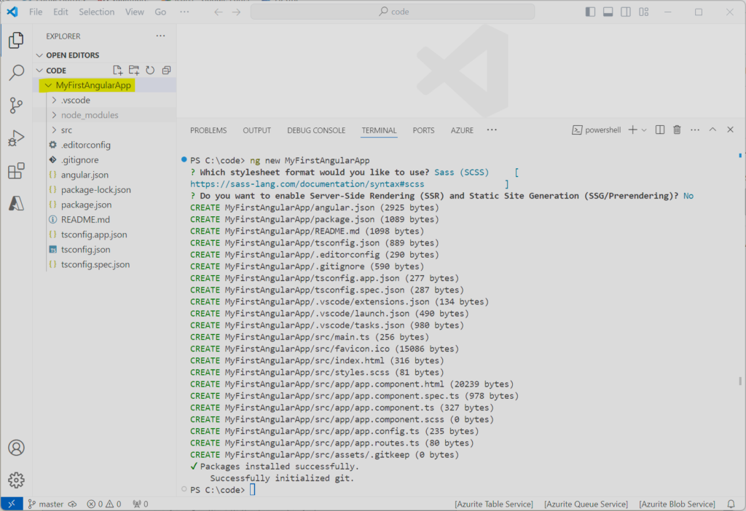Open the Extensions view
746x511 pixels.
coord(16,171)
